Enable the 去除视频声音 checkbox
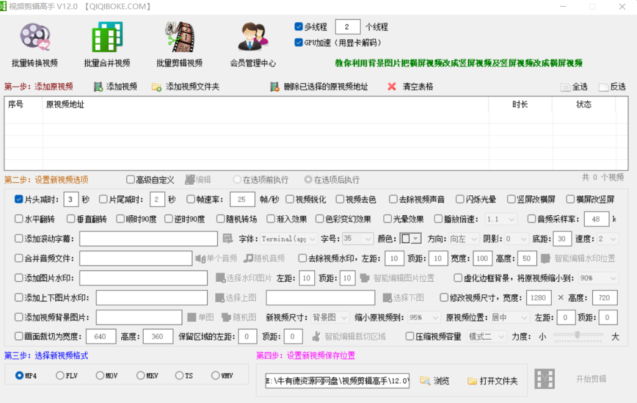 (x=394, y=200)
